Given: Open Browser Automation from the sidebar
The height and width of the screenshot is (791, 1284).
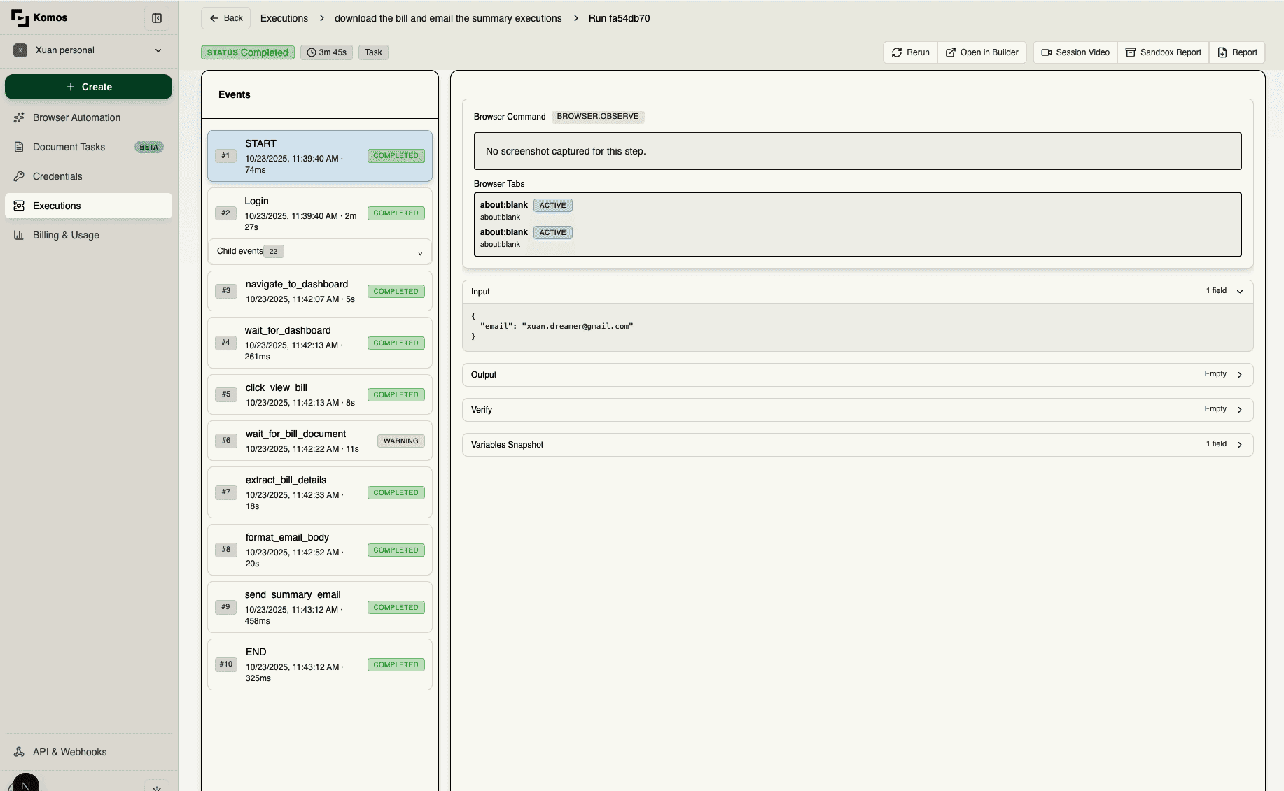Looking at the screenshot, I should point(76,117).
